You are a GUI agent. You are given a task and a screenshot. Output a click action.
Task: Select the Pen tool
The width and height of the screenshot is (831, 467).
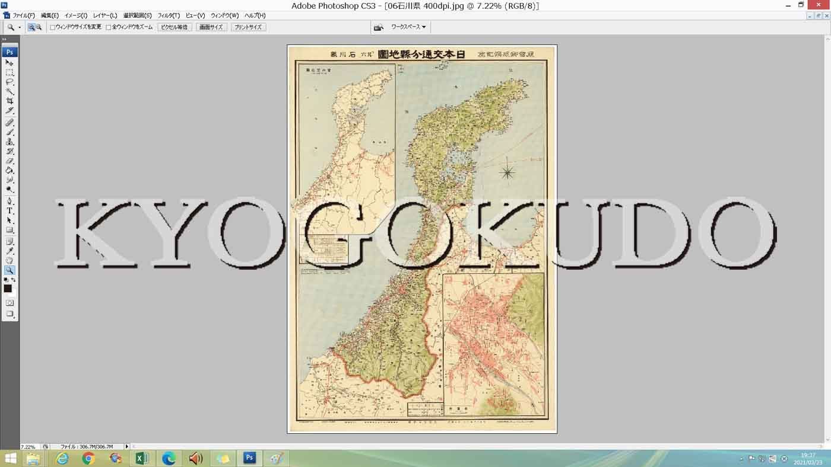[x=9, y=201]
